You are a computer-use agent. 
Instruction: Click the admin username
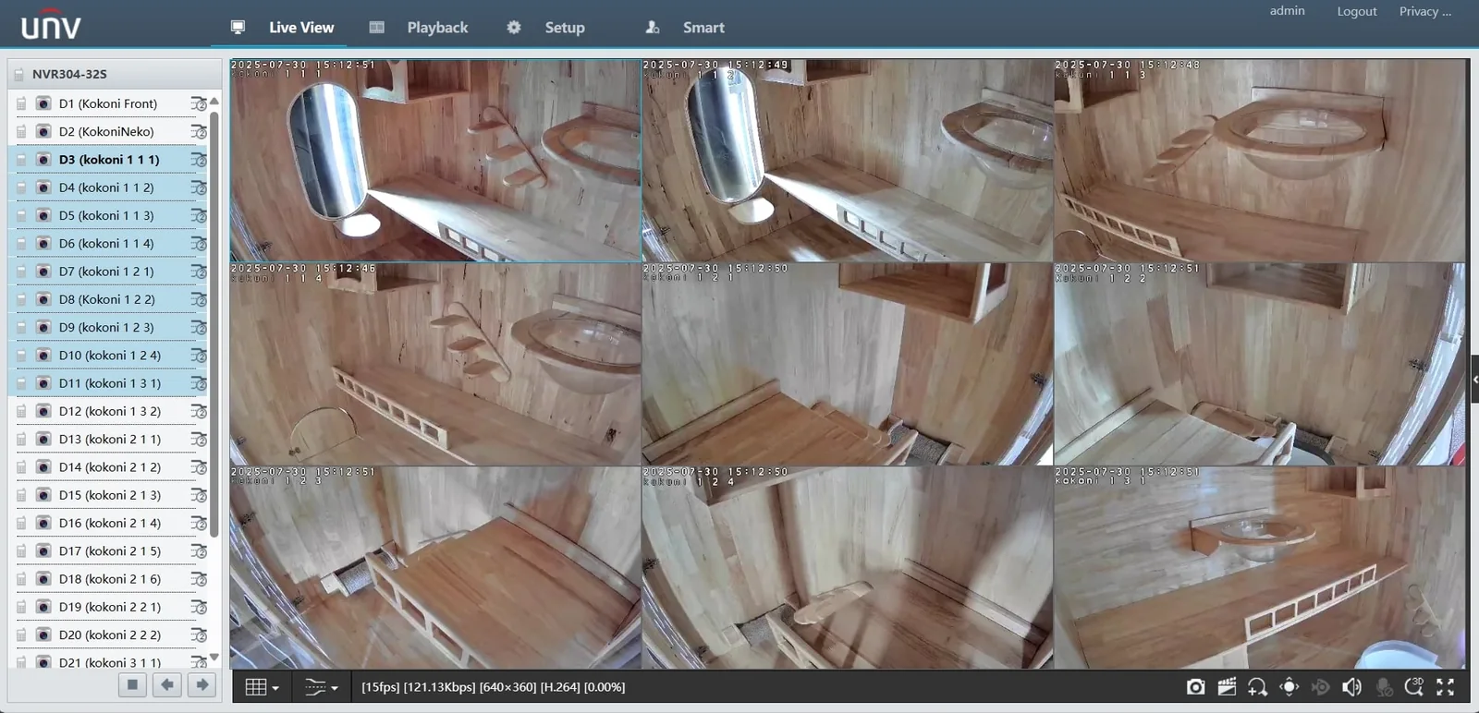[x=1288, y=10]
